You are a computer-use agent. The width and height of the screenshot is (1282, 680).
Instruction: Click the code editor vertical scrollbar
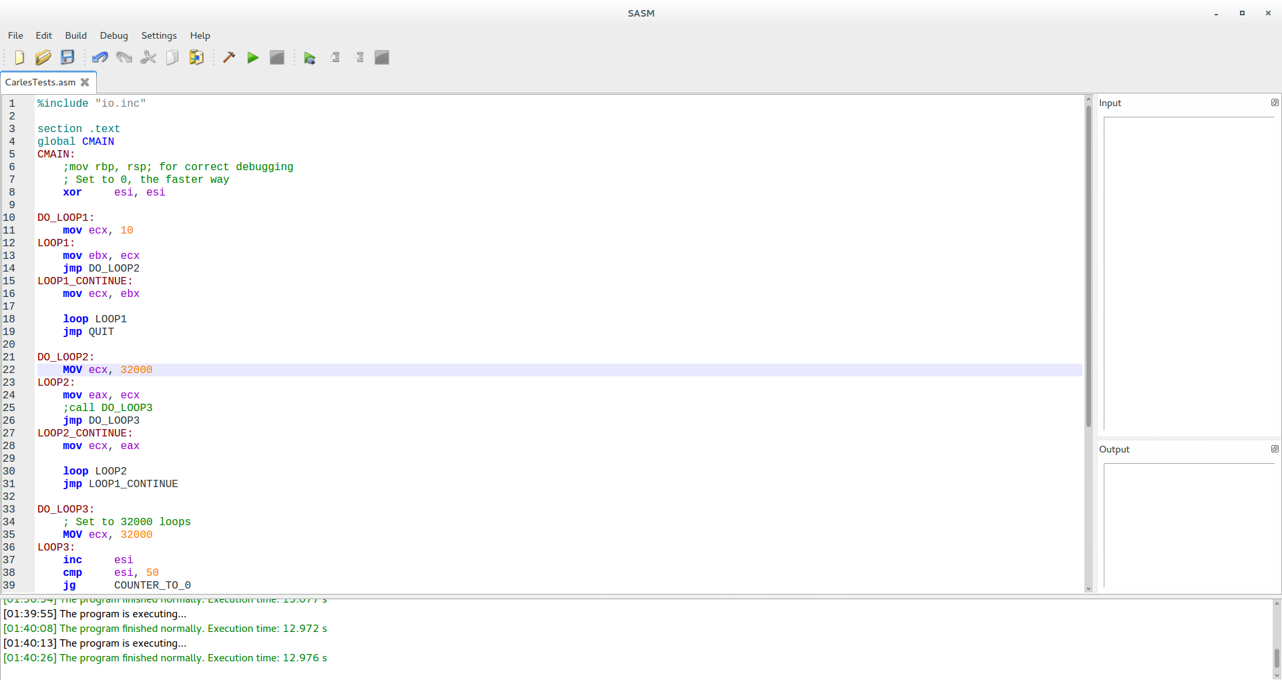(x=1088, y=267)
